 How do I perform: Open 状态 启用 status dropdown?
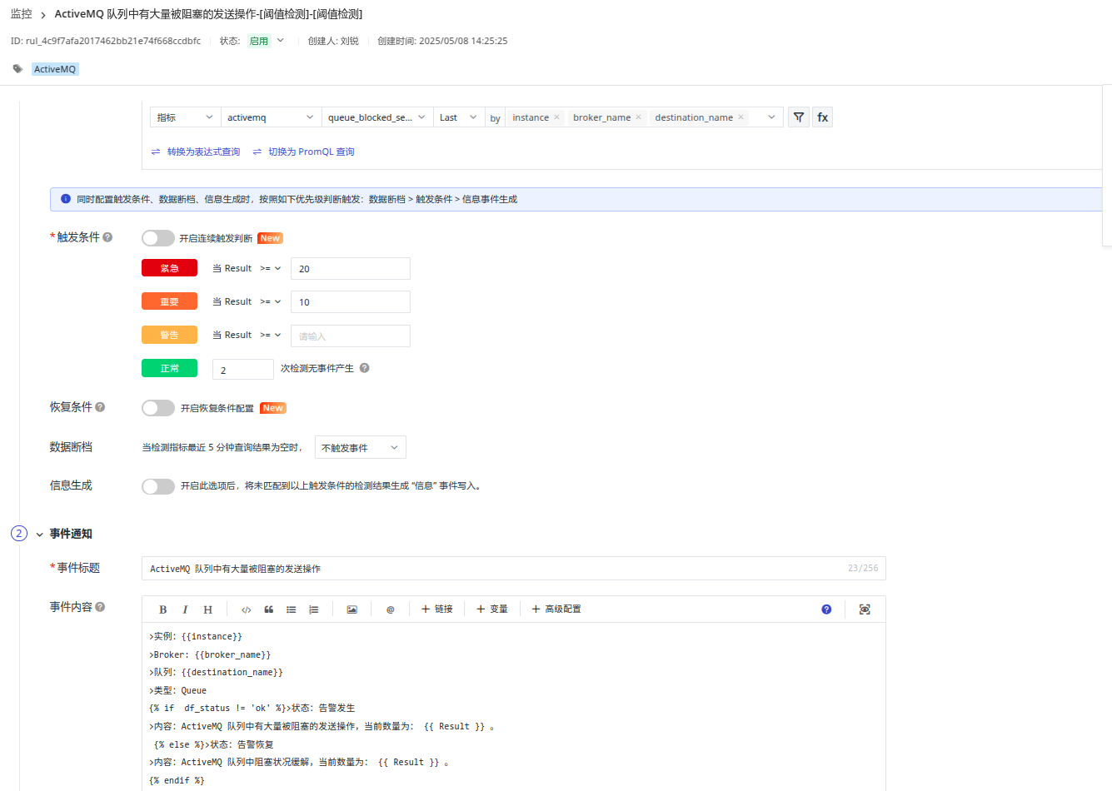tap(266, 41)
